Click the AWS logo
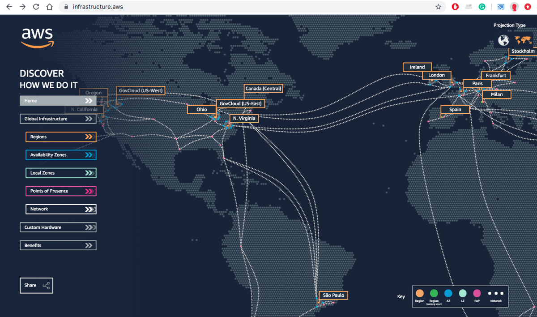Screen dimensions: 537x317 pos(37,38)
